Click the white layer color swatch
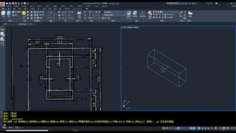236x133 pixels. coord(161,12)
